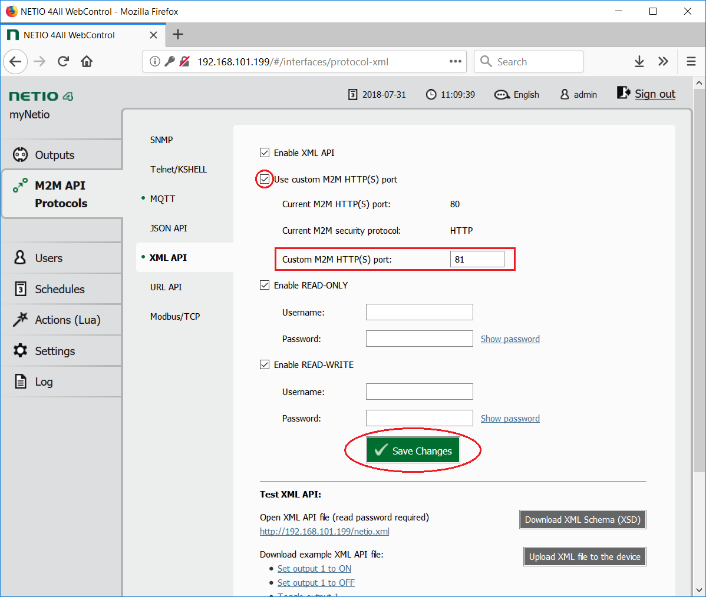Reload the current page
Screen dimensions: 706x597
coord(63,62)
